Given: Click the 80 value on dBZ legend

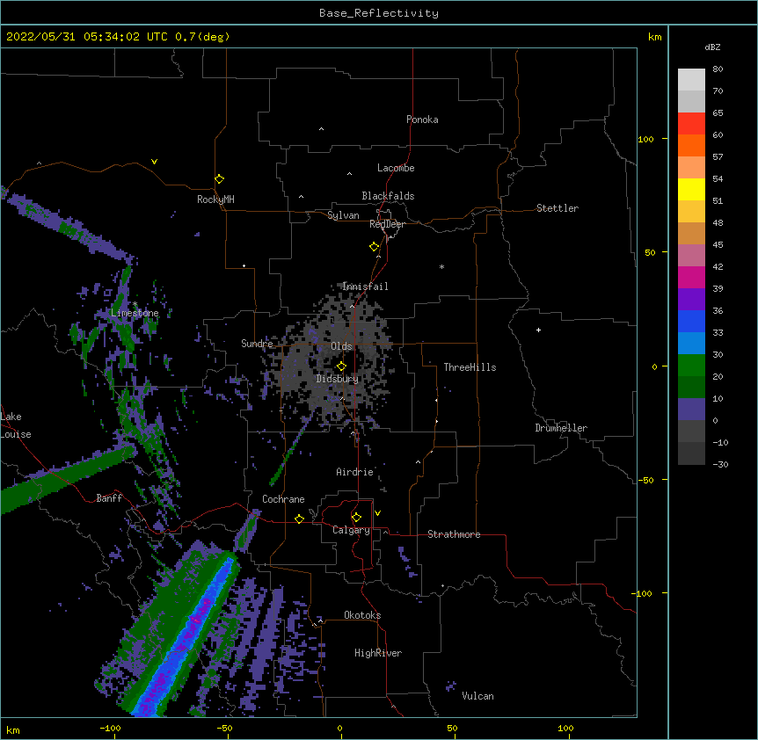Looking at the screenshot, I should (718, 69).
